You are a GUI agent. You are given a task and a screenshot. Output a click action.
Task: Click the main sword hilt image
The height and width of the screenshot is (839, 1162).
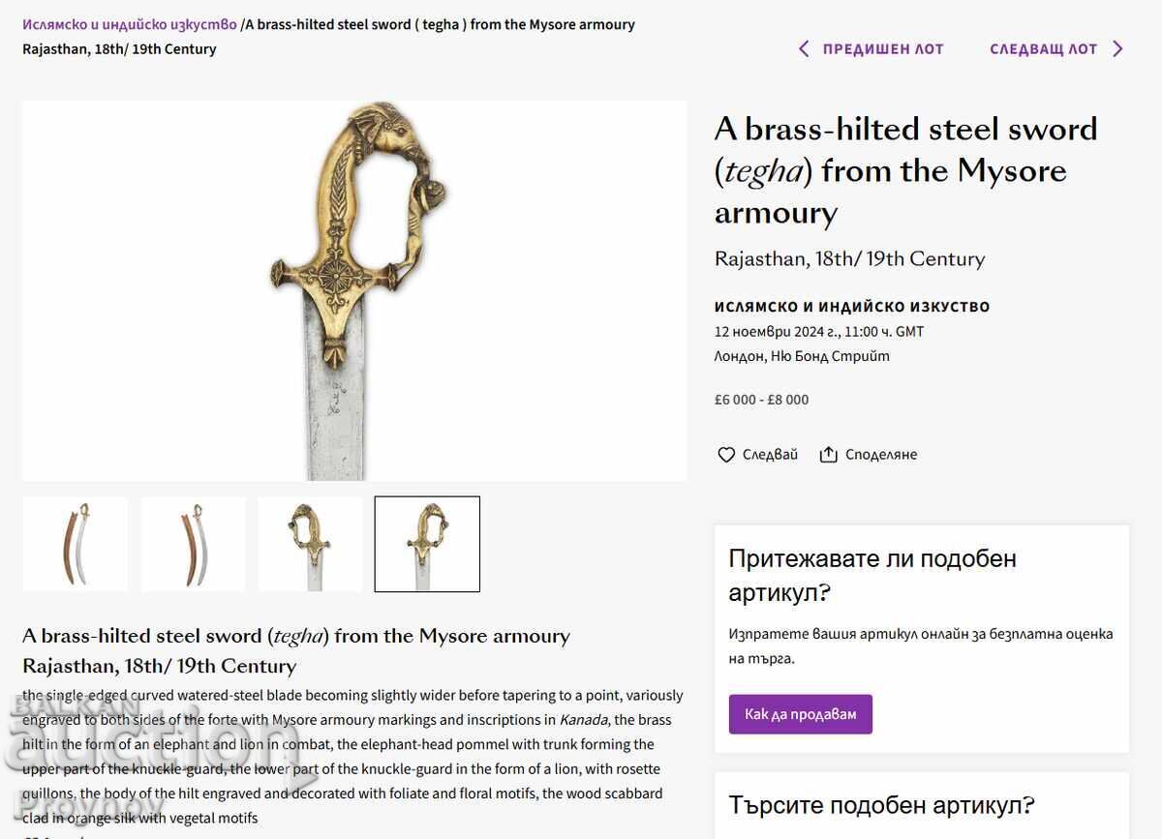(353, 290)
